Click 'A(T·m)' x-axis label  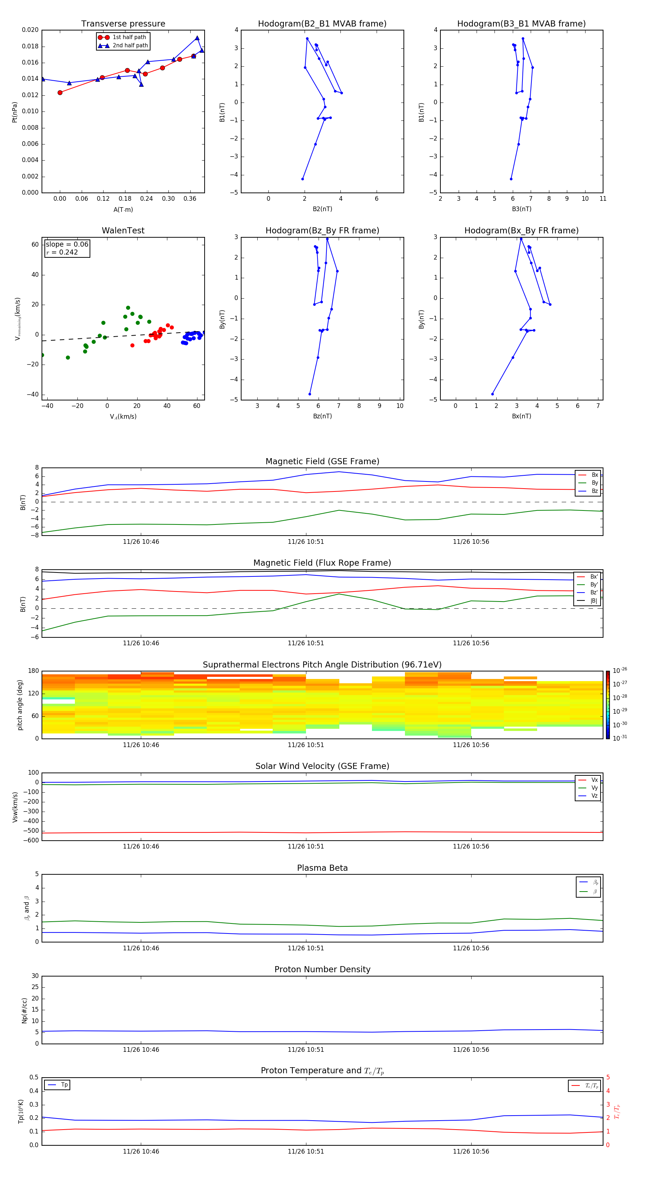(x=123, y=209)
